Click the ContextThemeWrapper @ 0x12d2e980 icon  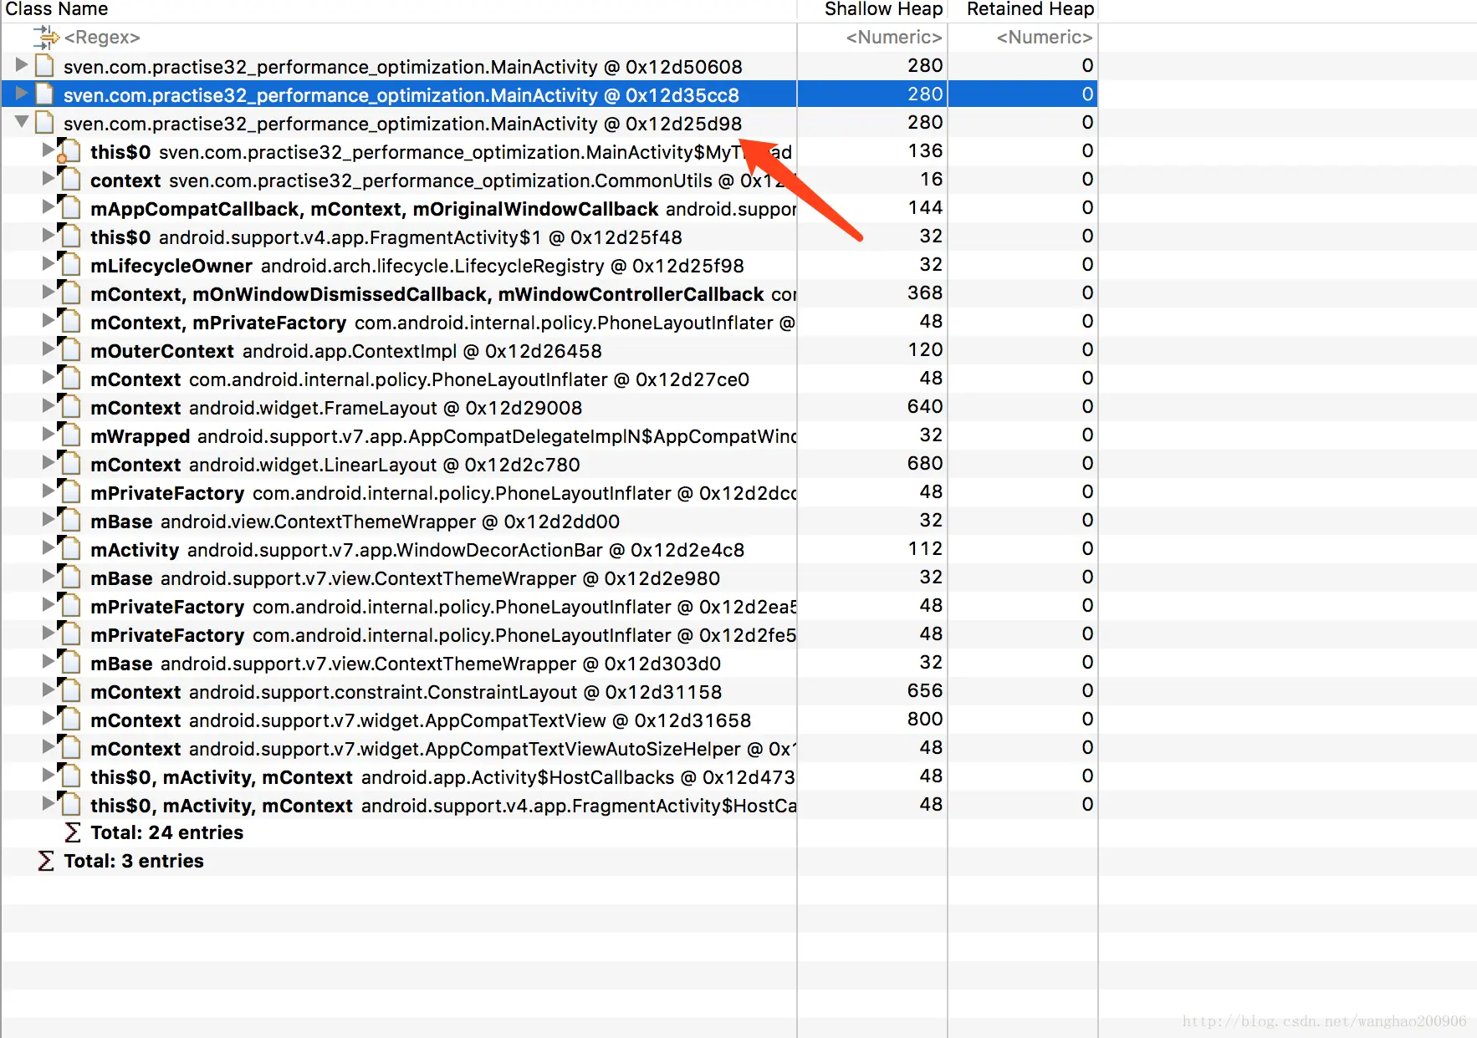69,578
